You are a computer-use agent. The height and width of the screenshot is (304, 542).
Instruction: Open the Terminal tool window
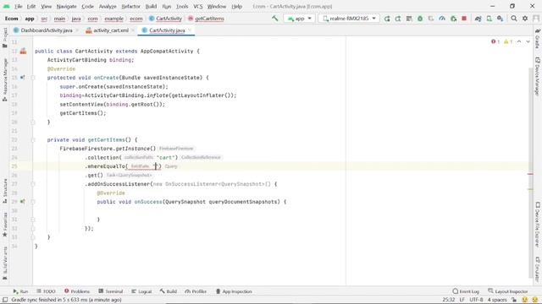coord(111,291)
